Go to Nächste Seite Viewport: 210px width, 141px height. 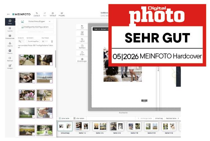click(172, 118)
